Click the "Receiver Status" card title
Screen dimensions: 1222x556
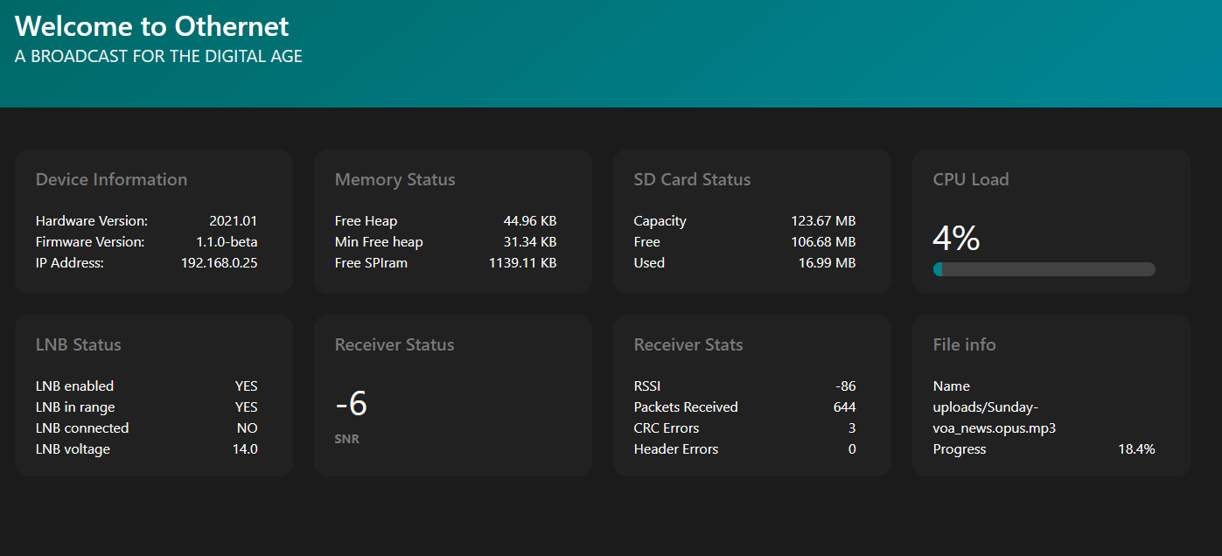pyautogui.click(x=395, y=344)
